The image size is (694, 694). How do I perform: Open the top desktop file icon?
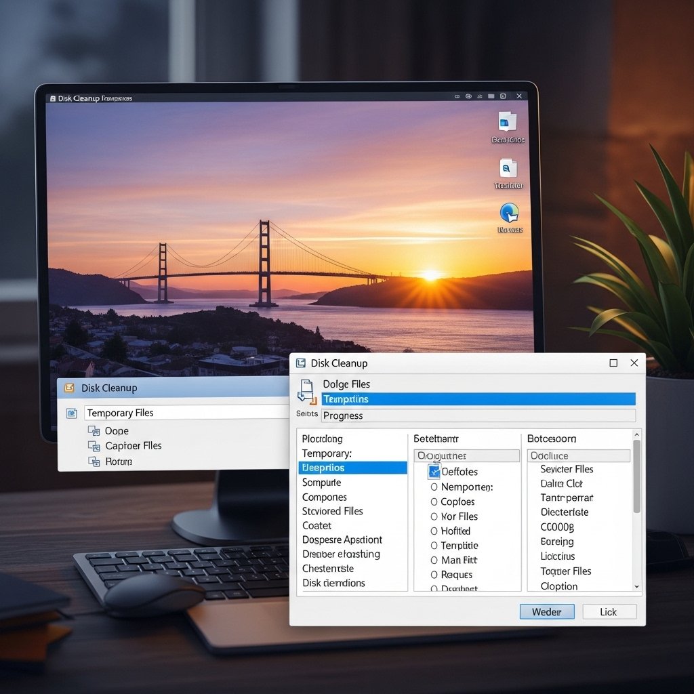(x=507, y=123)
